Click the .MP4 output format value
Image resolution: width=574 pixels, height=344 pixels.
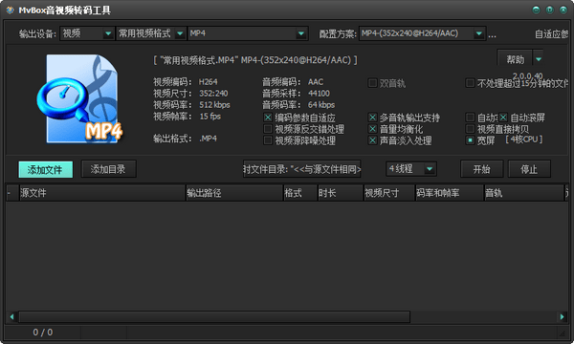click(x=208, y=139)
